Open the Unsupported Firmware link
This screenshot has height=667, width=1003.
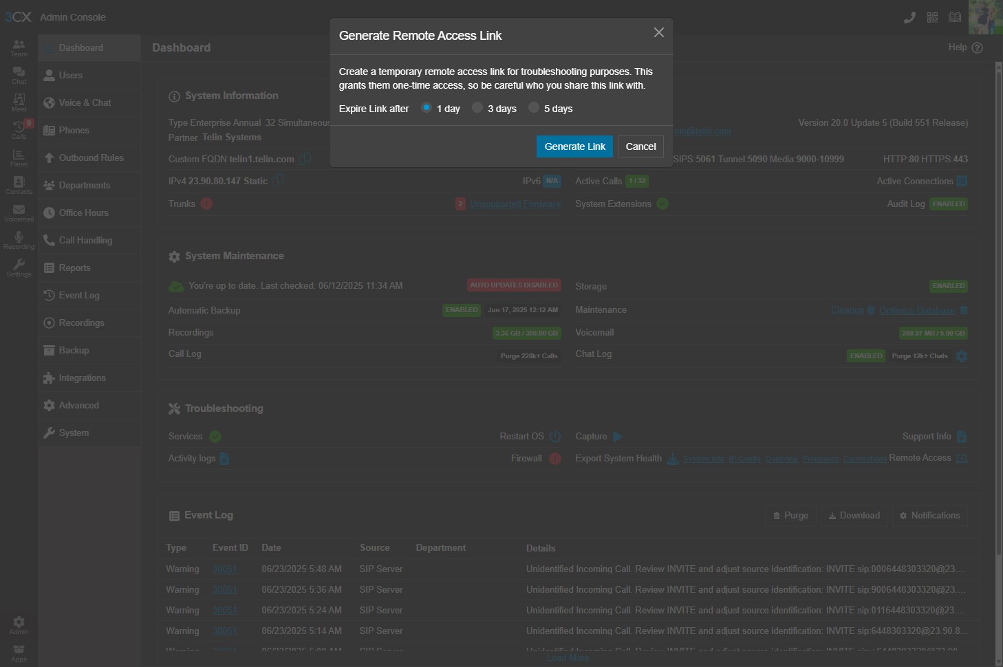click(515, 204)
